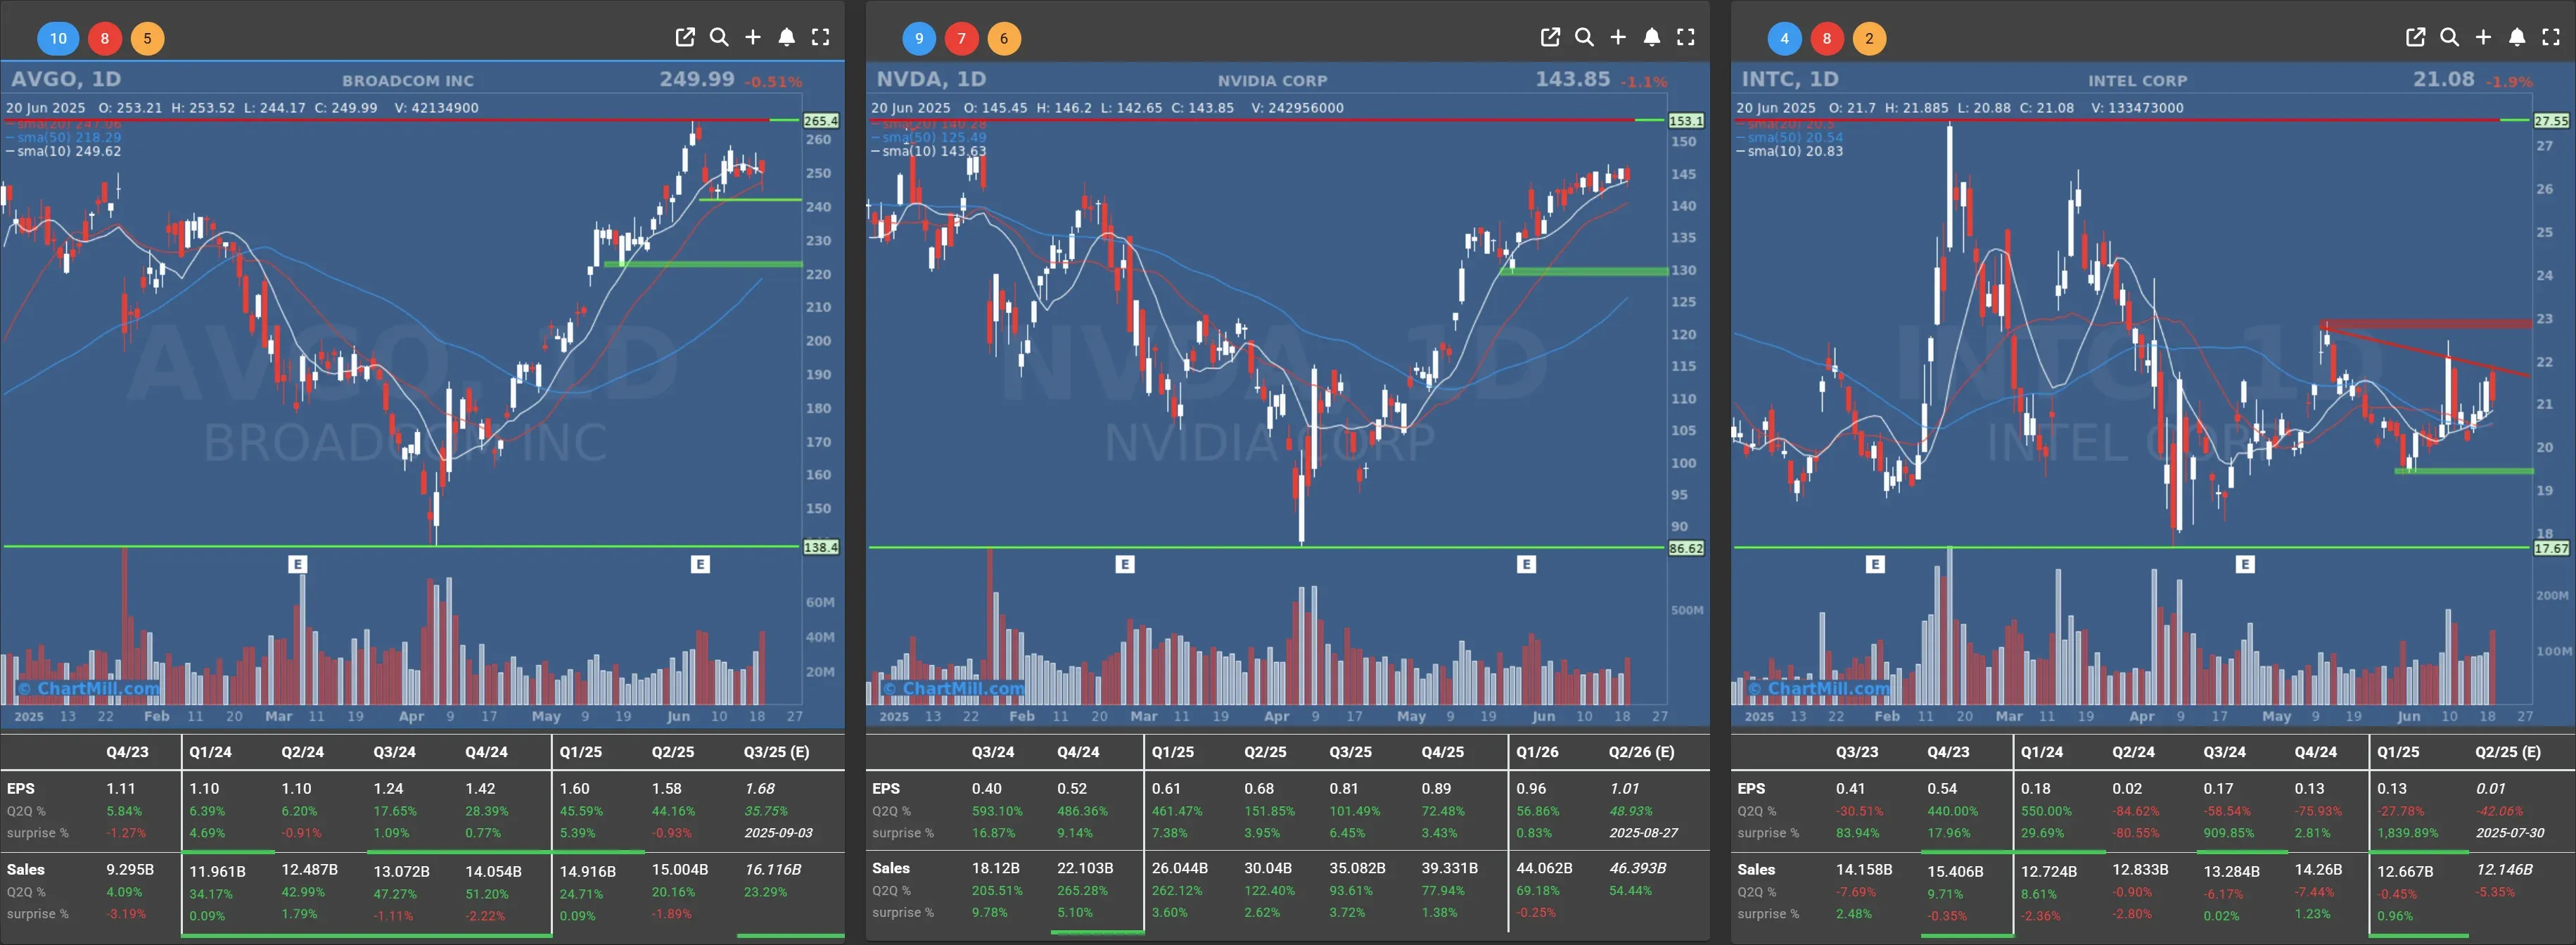Click INTC orange rating badge 2
2576x945 pixels.
(1869, 38)
